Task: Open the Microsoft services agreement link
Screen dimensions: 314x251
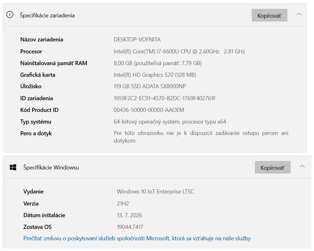Action: [137, 238]
